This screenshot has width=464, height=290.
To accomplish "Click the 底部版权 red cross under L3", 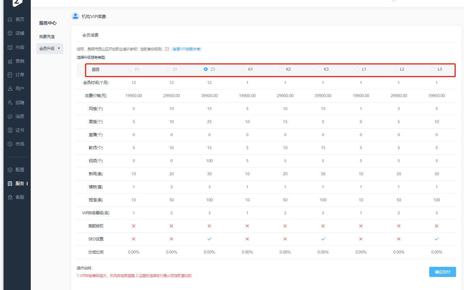I will [x=436, y=226].
